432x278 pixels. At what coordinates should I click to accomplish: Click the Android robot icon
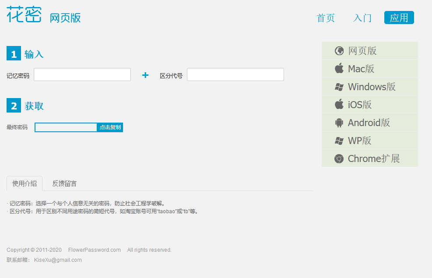[339, 123]
